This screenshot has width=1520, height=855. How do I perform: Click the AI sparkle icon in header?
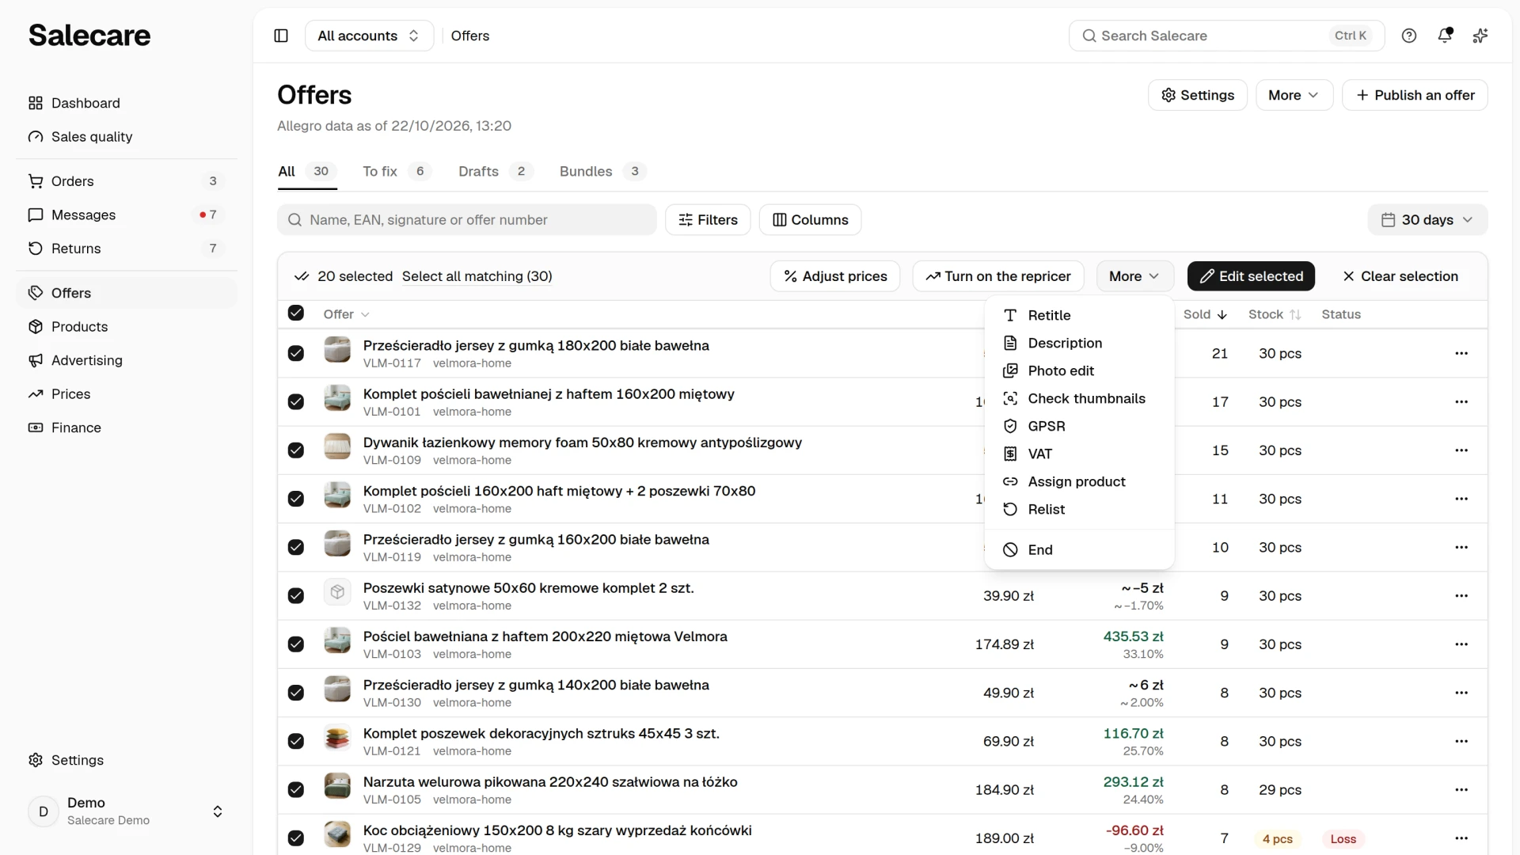tap(1480, 36)
